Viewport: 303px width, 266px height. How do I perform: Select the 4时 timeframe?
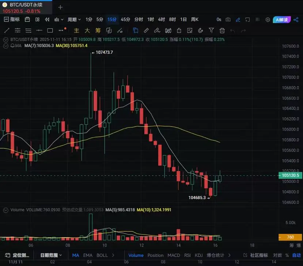(x=161, y=19)
